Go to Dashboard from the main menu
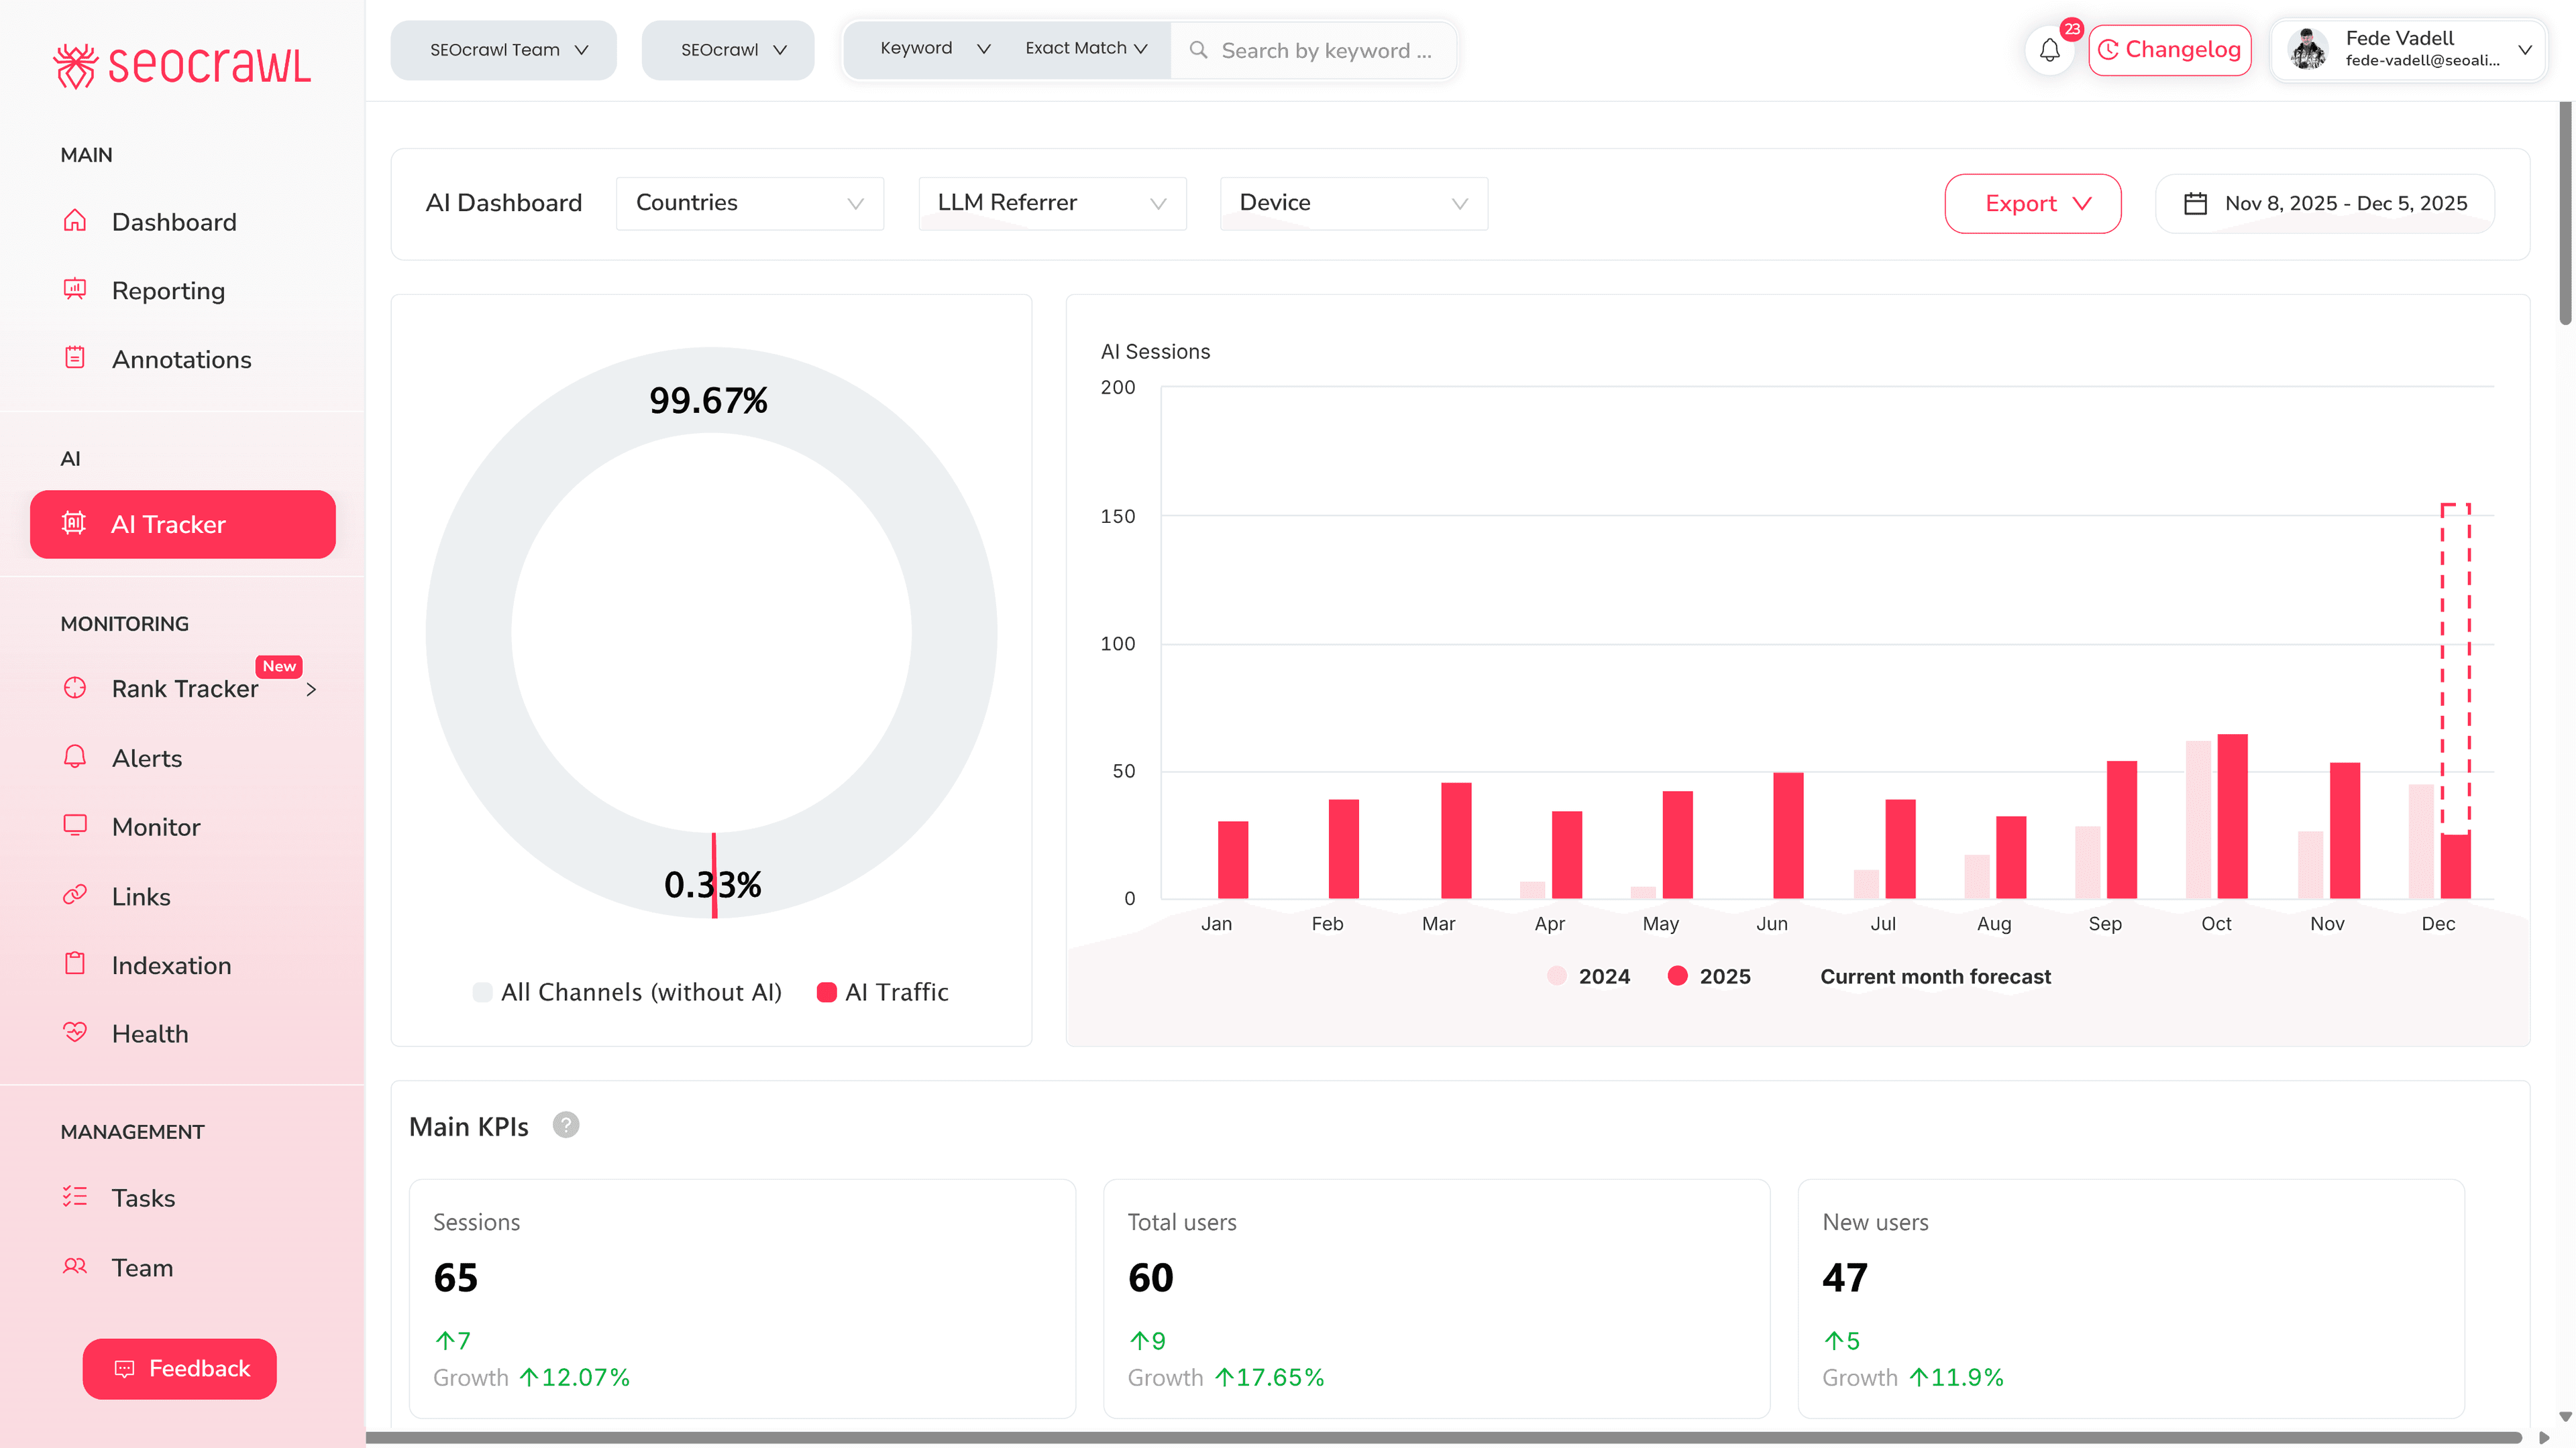This screenshot has width=2576, height=1448. pyautogui.click(x=174, y=222)
